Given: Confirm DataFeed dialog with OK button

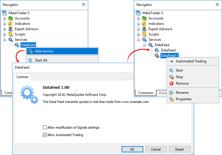Looking at the screenshot, I should pos(132,149).
